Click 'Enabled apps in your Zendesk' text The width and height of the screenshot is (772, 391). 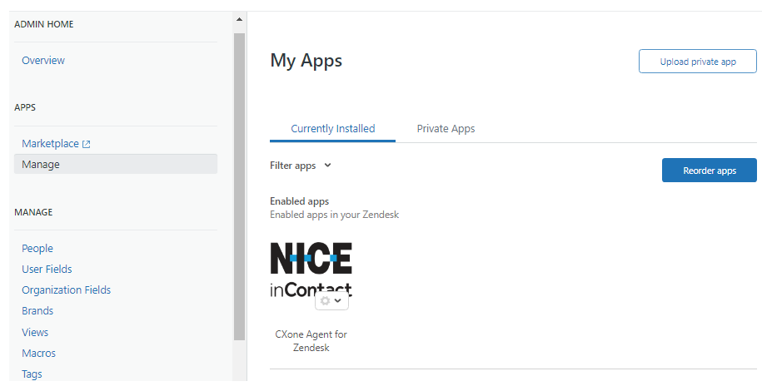pos(334,215)
